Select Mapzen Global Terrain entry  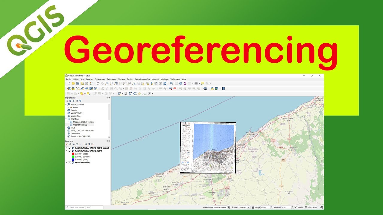(83, 122)
